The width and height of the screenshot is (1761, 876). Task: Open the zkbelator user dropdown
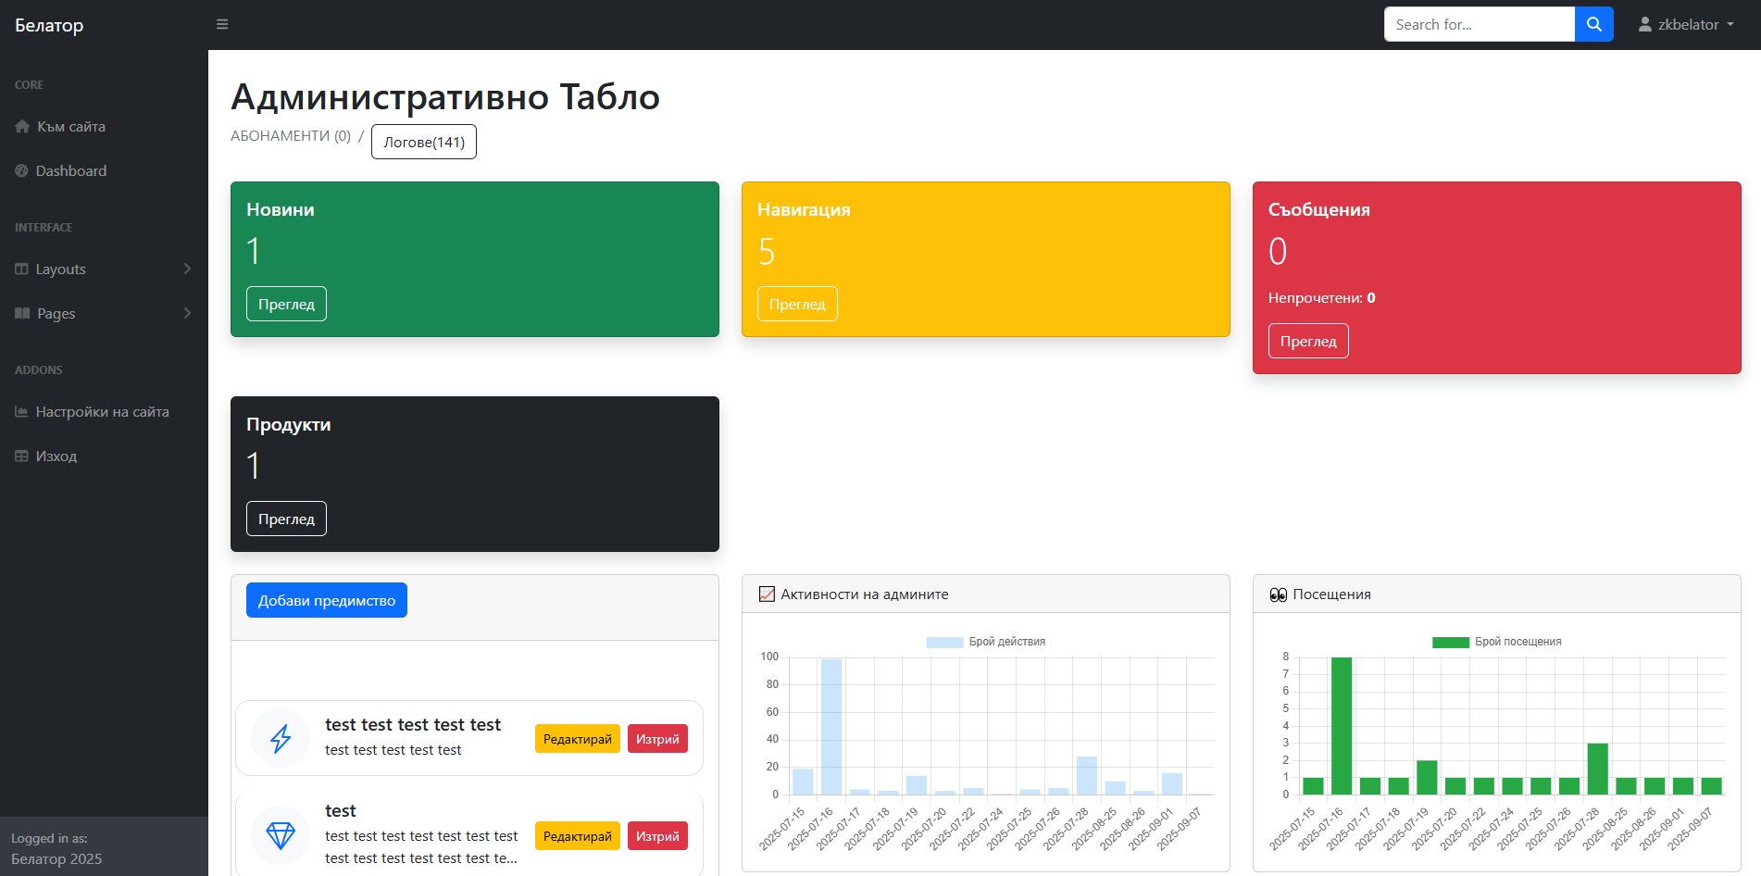(x=1686, y=25)
